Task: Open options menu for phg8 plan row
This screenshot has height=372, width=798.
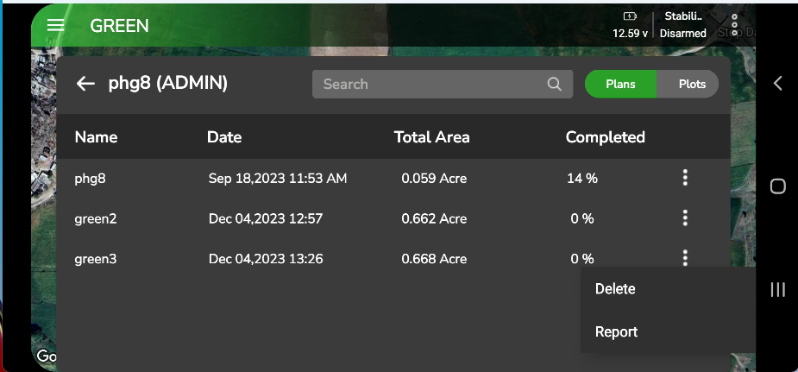Action: (x=685, y=178)
